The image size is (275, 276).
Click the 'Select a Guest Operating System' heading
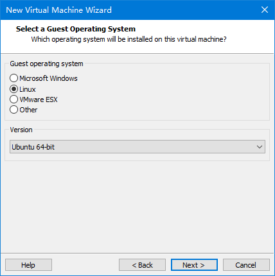coord(76,29)
